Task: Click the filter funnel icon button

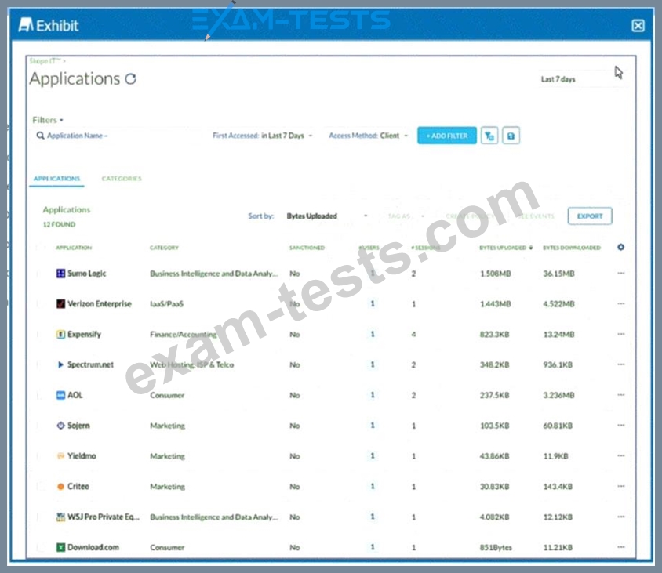Action: click(x=489, y=136)
